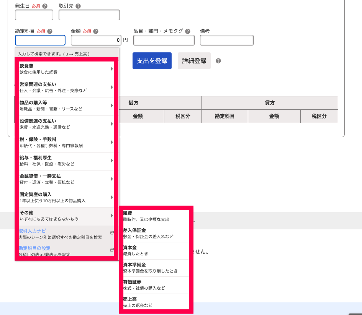
Task: Click help icon next to 勘定科目 label
Action: point(50,32)
